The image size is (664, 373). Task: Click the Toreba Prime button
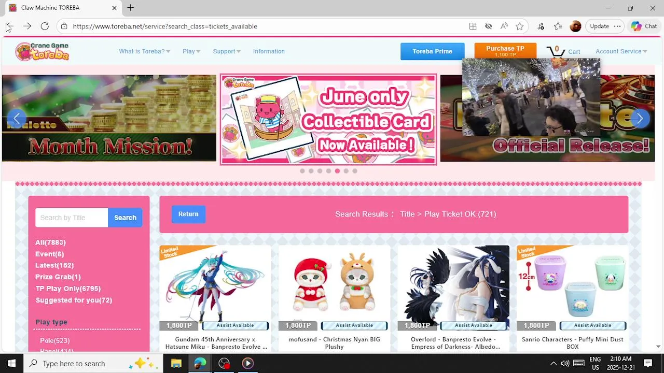tap(432, 51)
